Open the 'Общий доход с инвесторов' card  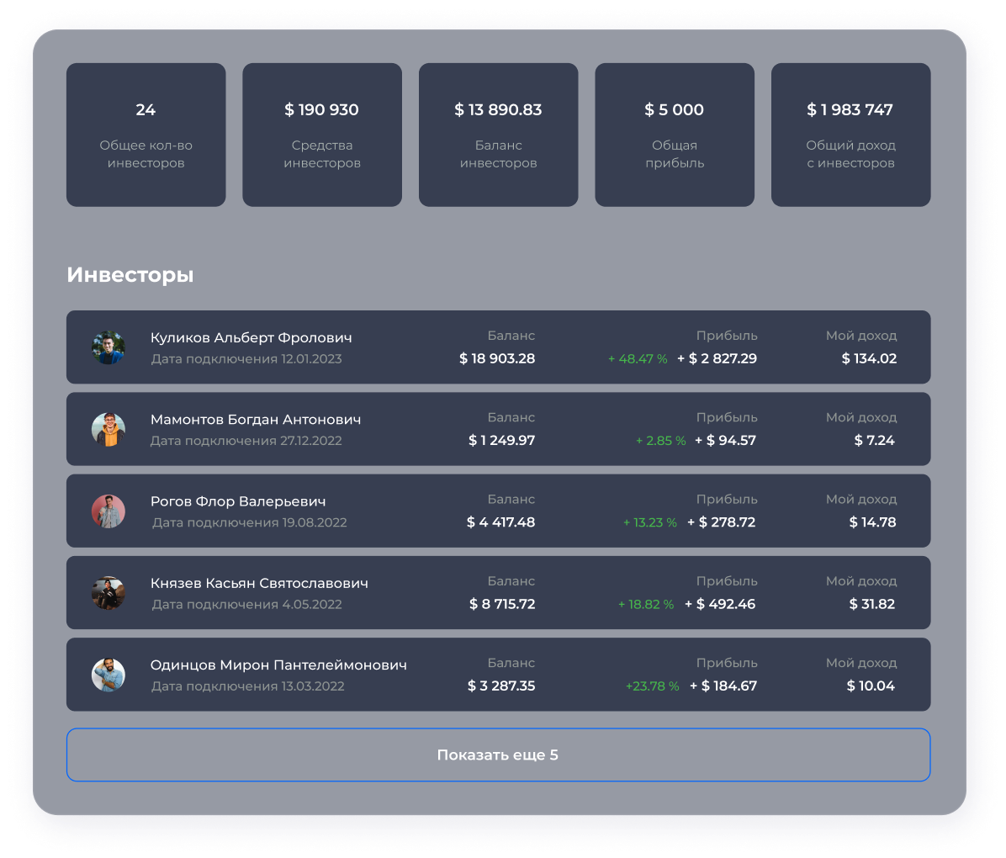(x=850, y=135)
